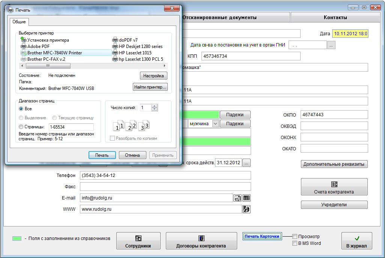
Task: Open the Учредители button
Action: click(x=334, y=205)
